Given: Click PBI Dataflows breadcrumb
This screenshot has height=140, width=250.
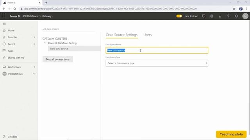Looking at the screenshot, I should (x=30, y=16).
